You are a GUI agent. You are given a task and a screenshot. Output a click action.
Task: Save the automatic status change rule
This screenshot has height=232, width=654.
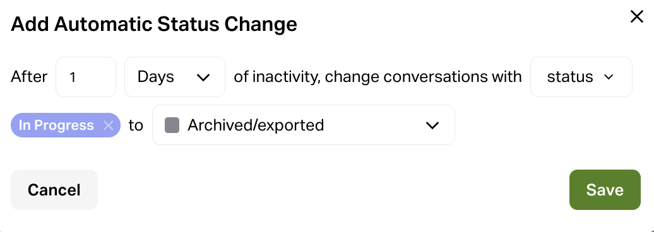[x=605, y=190]
